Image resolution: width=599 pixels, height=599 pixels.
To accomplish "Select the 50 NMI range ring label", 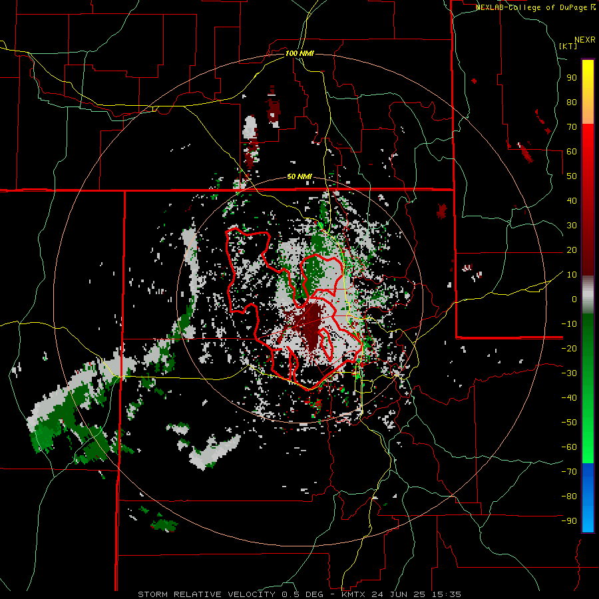I will pyautogui.click(x=299, y=176).
